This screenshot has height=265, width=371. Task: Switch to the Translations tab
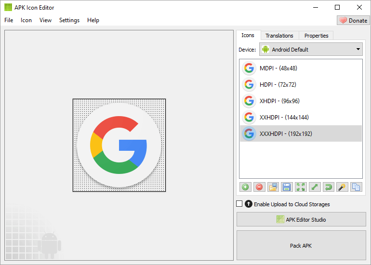coord(279,36)
